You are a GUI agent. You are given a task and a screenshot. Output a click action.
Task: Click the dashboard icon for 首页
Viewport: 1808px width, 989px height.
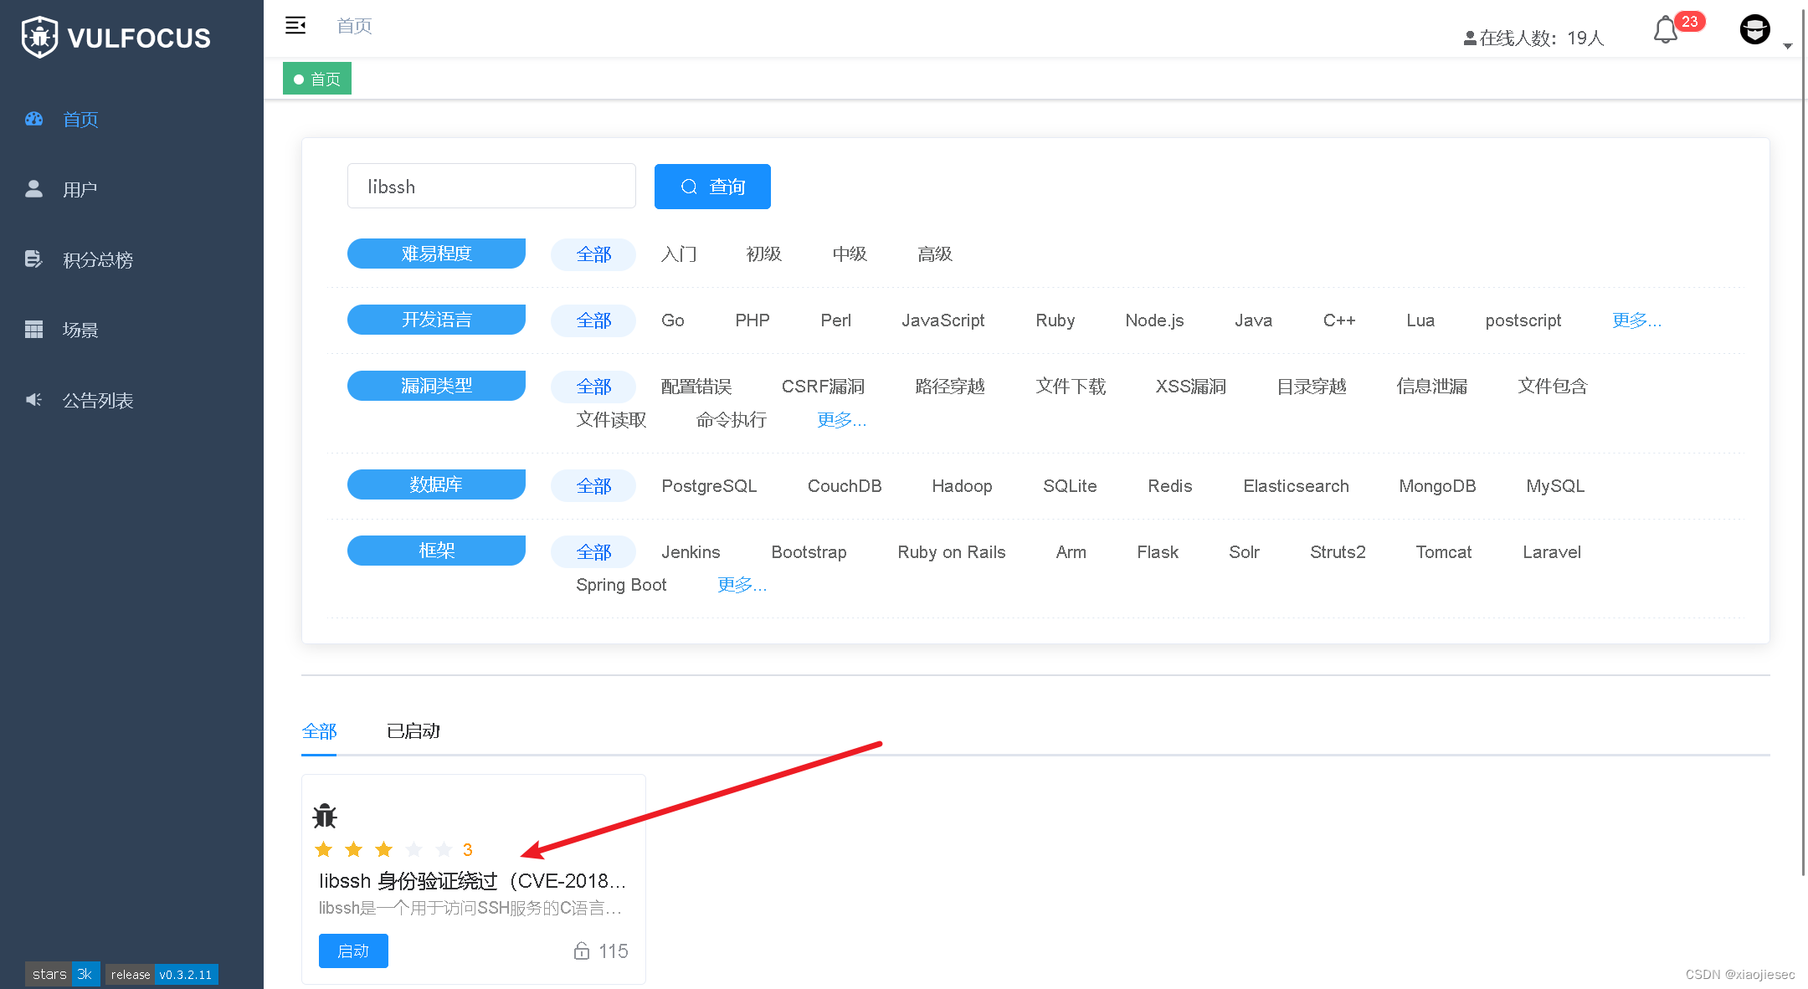(x=34, y=119)
